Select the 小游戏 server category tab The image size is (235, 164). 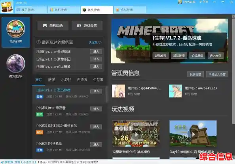click(x=66, y=80)
